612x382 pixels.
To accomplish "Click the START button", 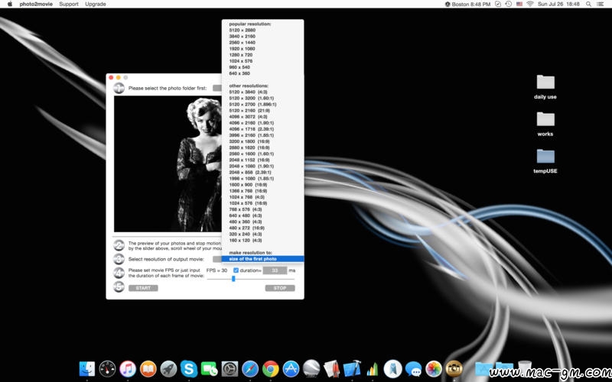I will click(x=143, y=288).
